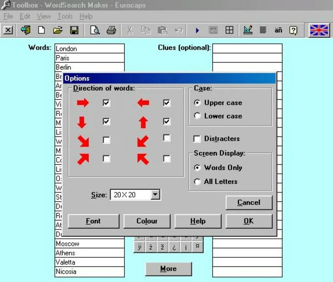Image resolution: width=333 pixels, height=282 pixels.
Task: Click the text box 'ab' toolbar icon
Action: click(x=213, y=30)
